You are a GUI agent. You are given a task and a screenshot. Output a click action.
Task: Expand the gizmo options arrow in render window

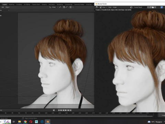point(164,7)
